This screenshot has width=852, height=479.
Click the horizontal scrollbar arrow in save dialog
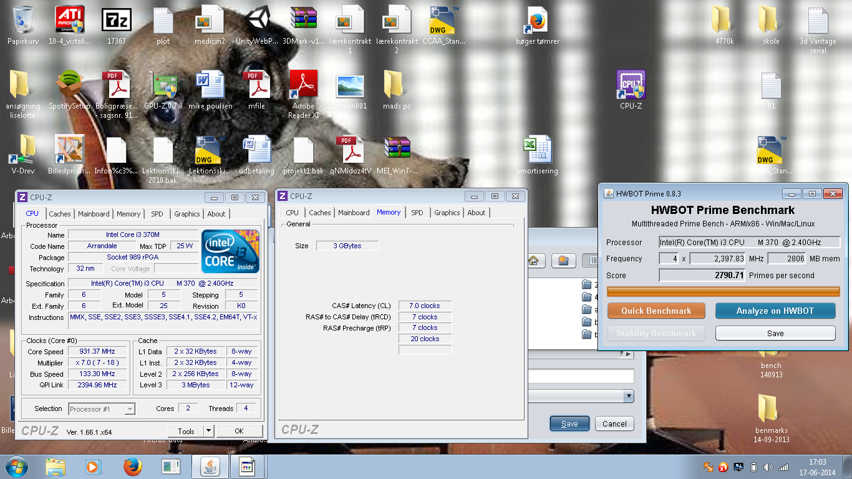[629, 354]
